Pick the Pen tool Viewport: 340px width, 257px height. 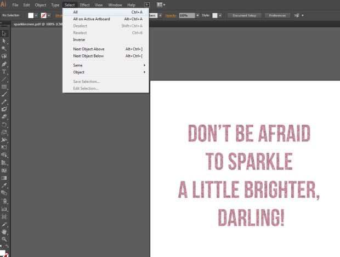(4, 64)
